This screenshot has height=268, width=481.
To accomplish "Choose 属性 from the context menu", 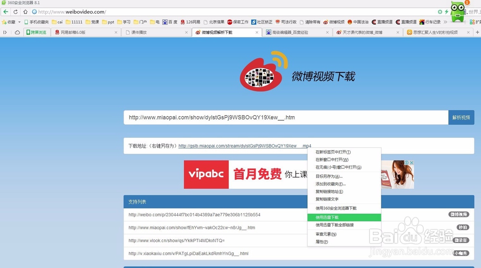I will point(344,242).
